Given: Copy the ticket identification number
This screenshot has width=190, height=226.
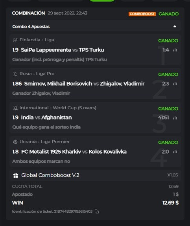Looking at the screenshot, I should pos(97,211).
